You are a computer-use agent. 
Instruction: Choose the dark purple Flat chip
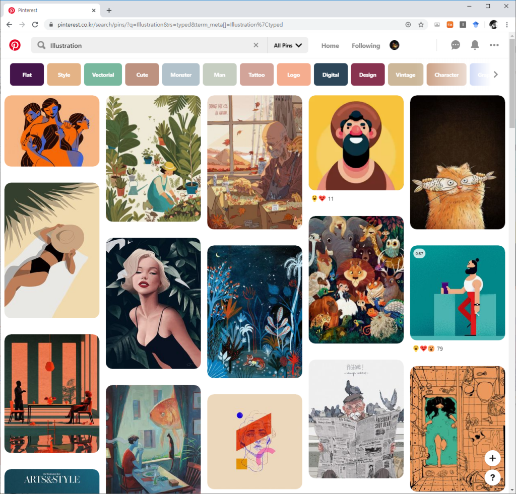click(x=27, y=75)
